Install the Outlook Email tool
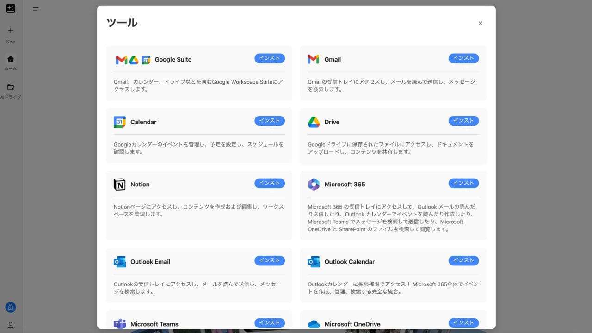Screen dimensions: 592x333 point(270,260)
